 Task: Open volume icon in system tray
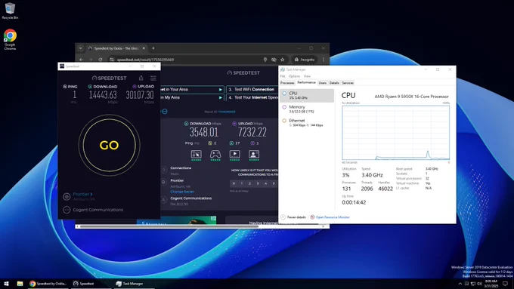click(x=479, y=284)
